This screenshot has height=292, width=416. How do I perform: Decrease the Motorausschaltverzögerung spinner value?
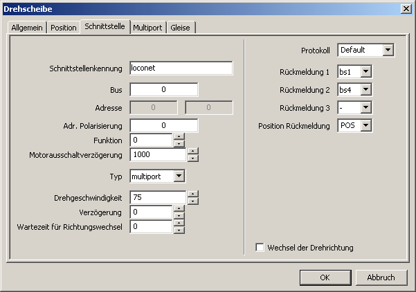192,158
